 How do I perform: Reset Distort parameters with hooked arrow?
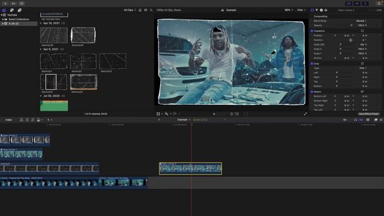tap(362, 92)
